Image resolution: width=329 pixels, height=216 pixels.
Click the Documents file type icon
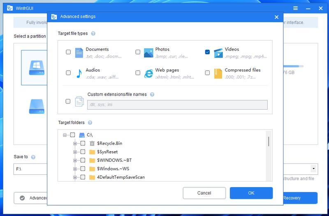79,53
